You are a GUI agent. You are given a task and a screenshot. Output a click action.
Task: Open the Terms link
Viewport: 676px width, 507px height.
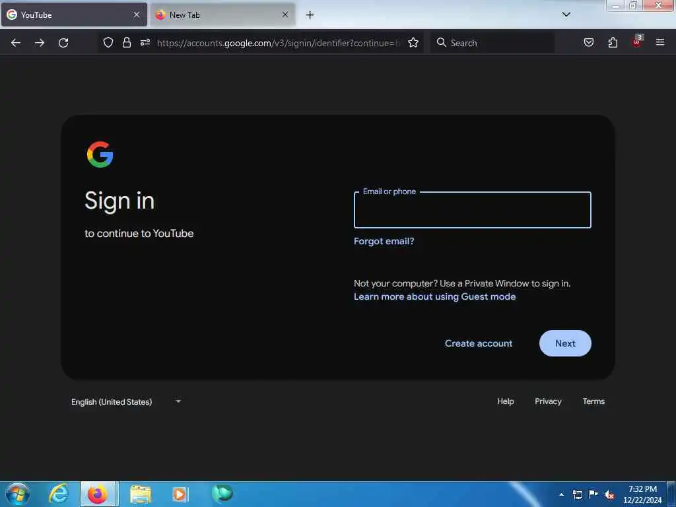[593, 401]
